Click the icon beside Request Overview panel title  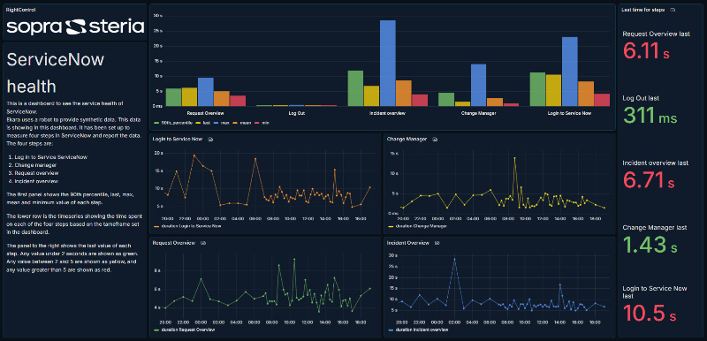coord(203,243)
